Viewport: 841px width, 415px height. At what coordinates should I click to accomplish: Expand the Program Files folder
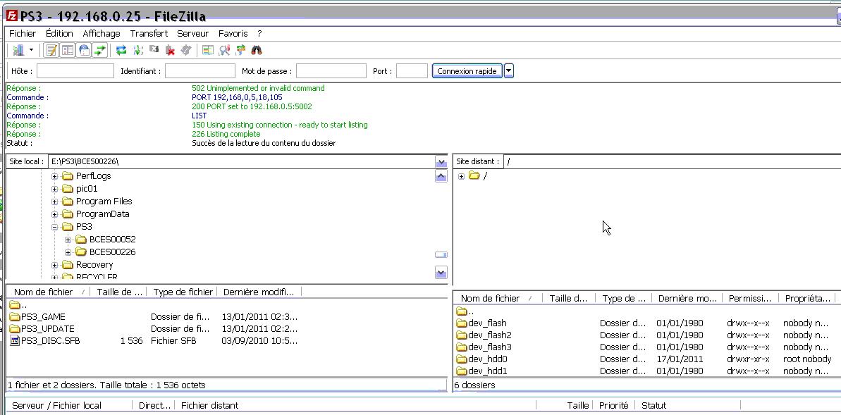click(x=55, y=202)
